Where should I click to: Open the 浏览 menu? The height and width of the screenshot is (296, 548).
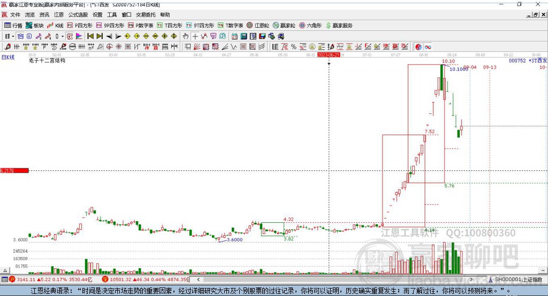tap(30, 14)
